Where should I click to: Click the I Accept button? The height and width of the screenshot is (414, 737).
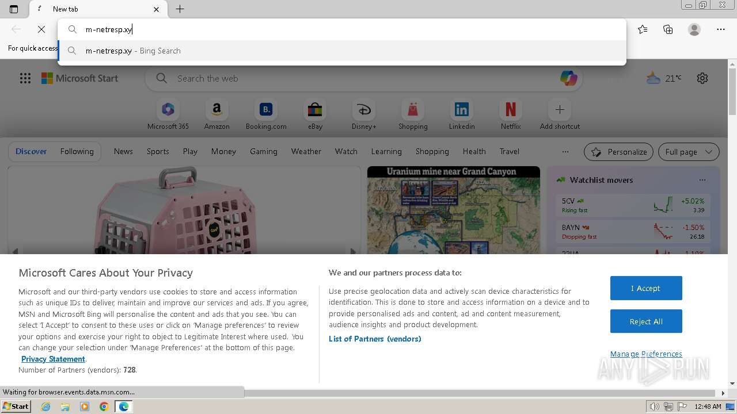pyautogui.click(x=646, y=288)
